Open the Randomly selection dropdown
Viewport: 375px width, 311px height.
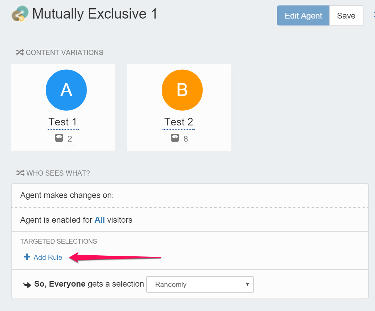(200, 285)
